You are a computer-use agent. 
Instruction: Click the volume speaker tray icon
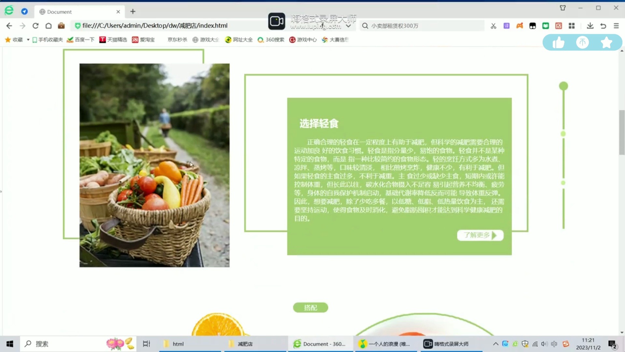coord(544,344)
